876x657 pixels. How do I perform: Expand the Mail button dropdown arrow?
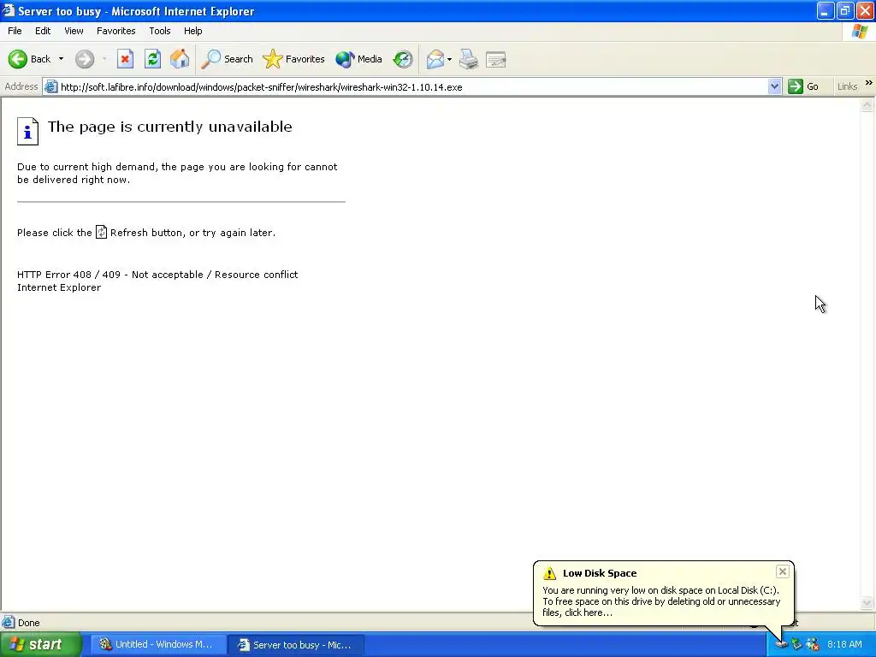tap(450, 59)
